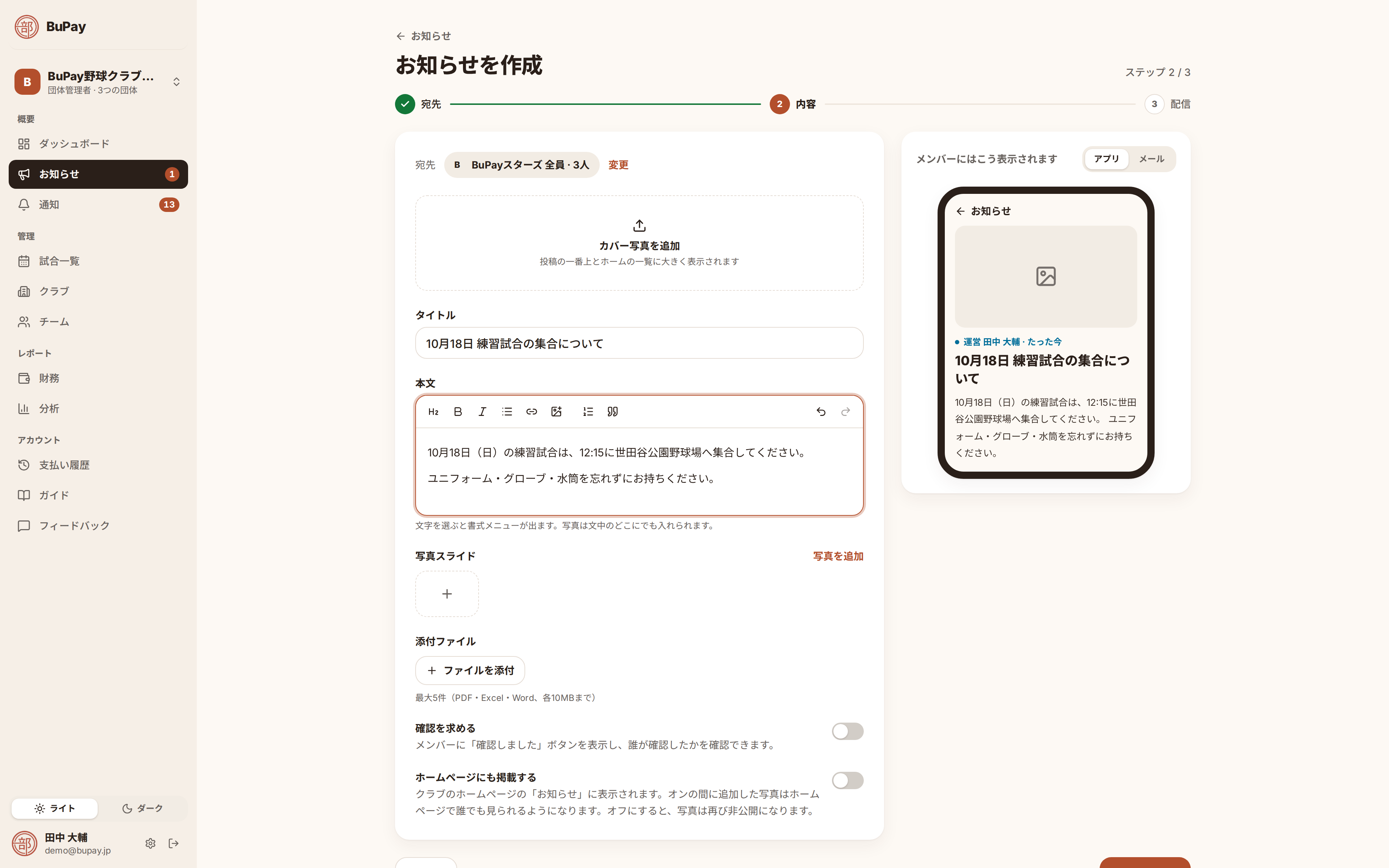Switch theme to ダーク
1389x868 pixels.
click(x=143, y=808)
